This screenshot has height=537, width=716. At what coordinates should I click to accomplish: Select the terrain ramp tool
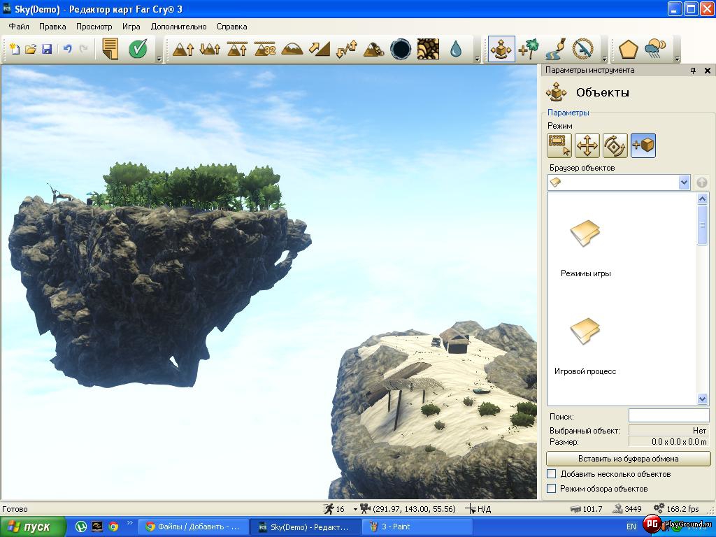click(x=319, y=49)
